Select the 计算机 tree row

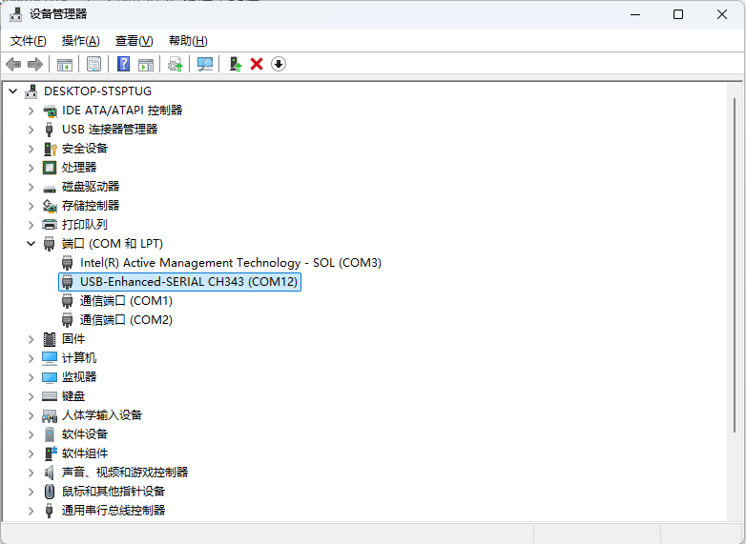pyautogui.click(x=79, y=358)
